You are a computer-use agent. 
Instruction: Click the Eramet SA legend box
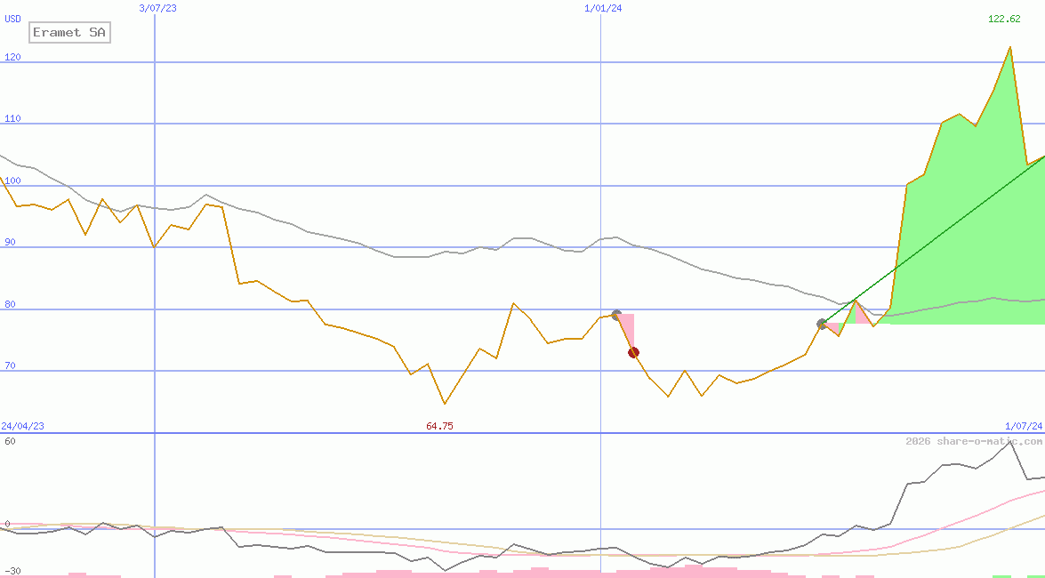(x=69, y=33)
